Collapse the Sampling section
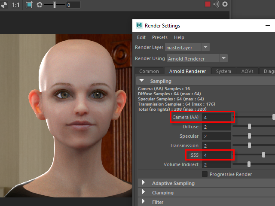This screenshot has height=206, width=275. 141,81
